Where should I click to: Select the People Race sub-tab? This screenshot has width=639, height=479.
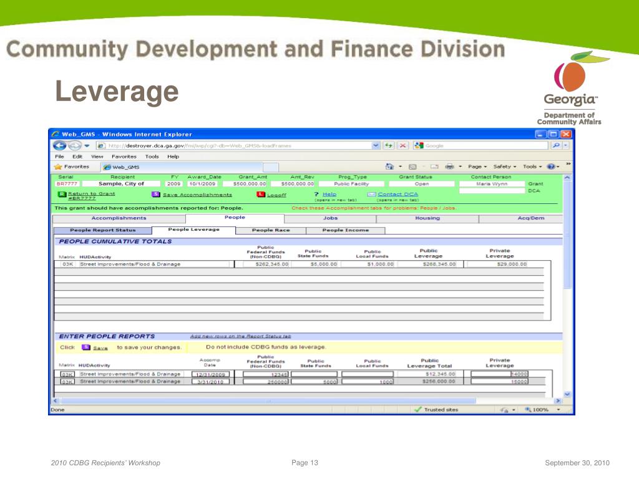pos(271,231)
